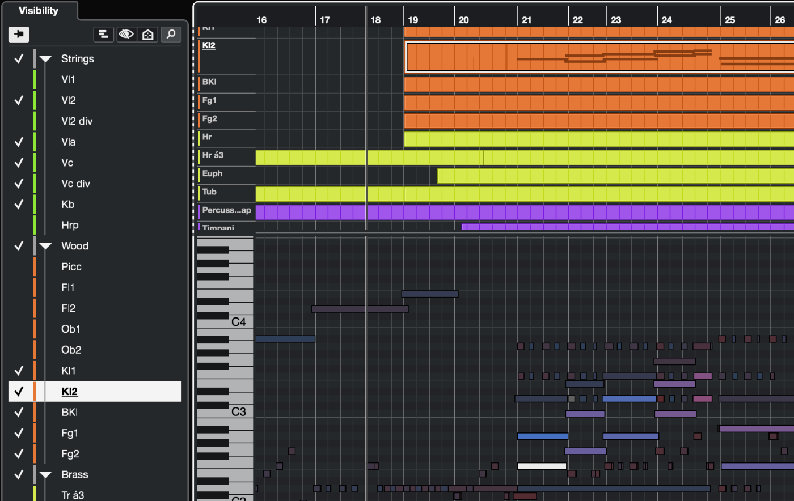Switch to the Visibility tab
The width and height of the screenshot is (794, 501).
[x=39, y=11]
